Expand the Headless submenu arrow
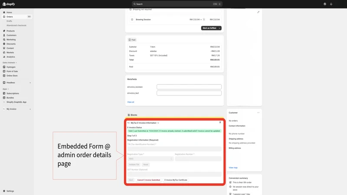 (x=30, y=83)
